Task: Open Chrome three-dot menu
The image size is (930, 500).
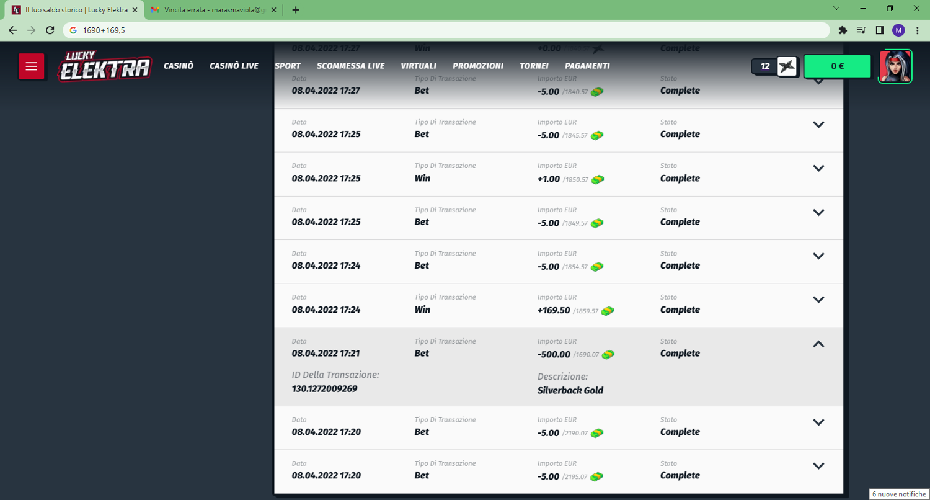Action: (x=918, y=30)
